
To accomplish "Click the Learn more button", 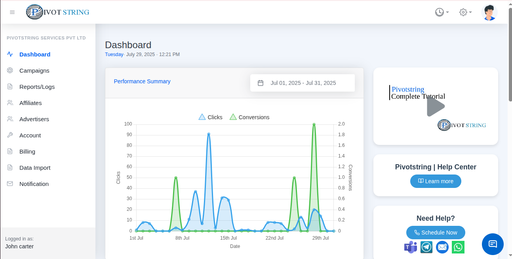I will click(x=436, y=181).
